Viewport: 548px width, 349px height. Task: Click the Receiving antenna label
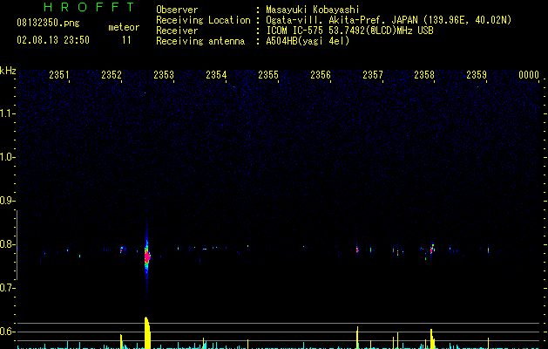click(200, 41)
